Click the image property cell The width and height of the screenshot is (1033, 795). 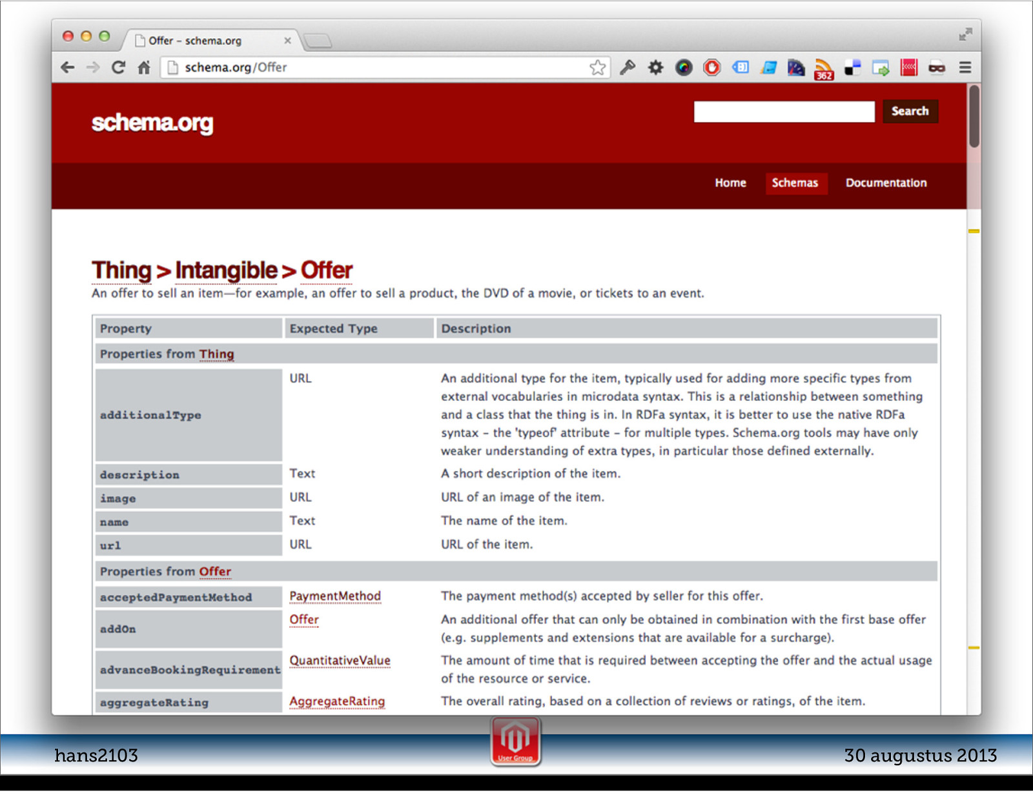point(189,498)
